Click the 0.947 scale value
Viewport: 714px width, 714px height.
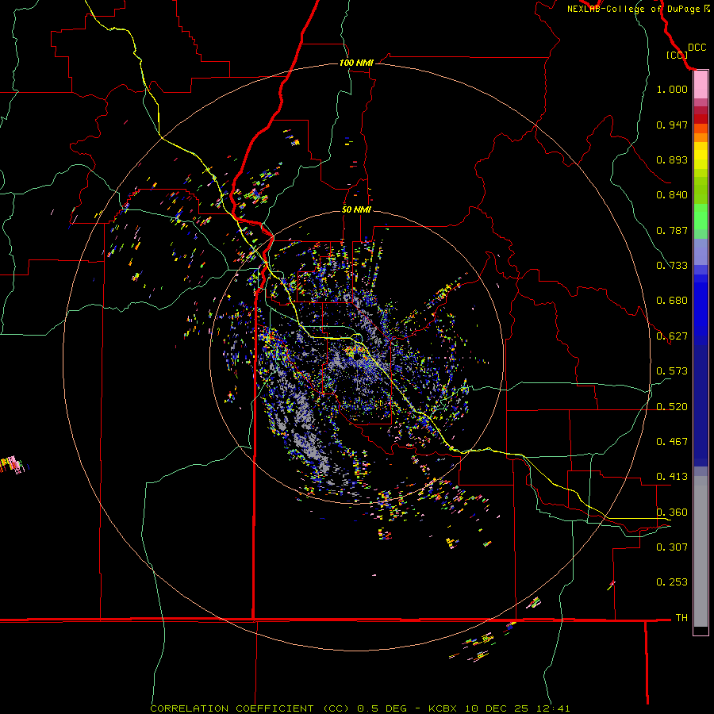point(672,125)
